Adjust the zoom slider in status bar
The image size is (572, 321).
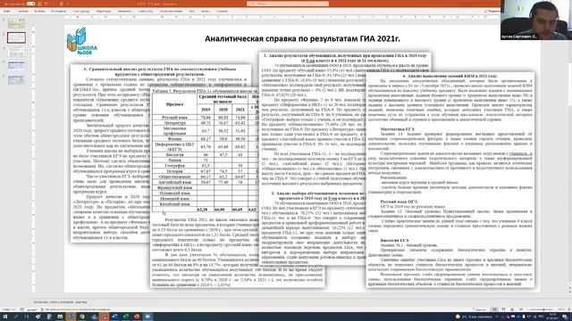point(541,309)
